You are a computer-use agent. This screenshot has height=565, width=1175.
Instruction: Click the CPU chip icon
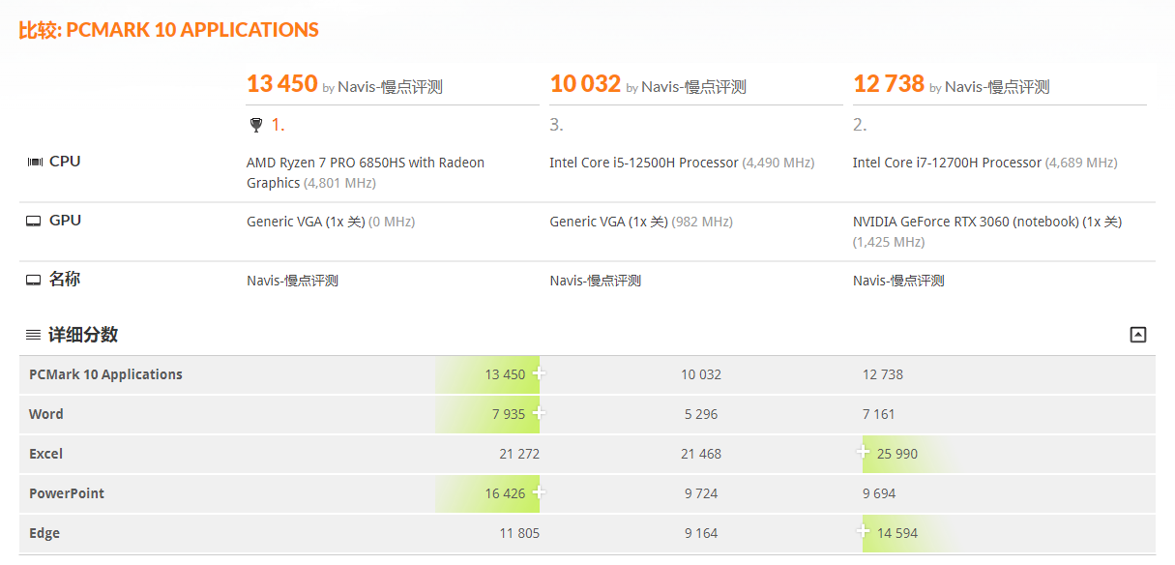[35, 162]
